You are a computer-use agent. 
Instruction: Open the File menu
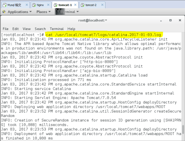[6, 29]
